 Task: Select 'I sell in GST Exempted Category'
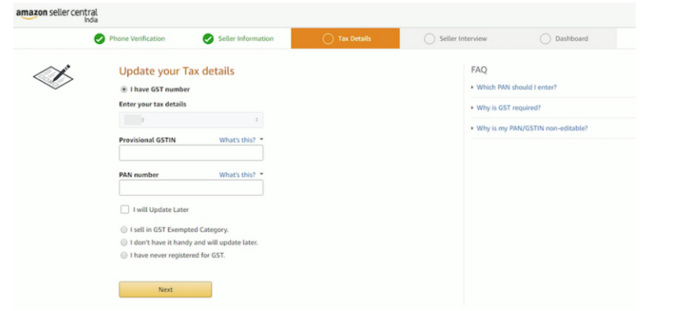[x=124, y=230]
